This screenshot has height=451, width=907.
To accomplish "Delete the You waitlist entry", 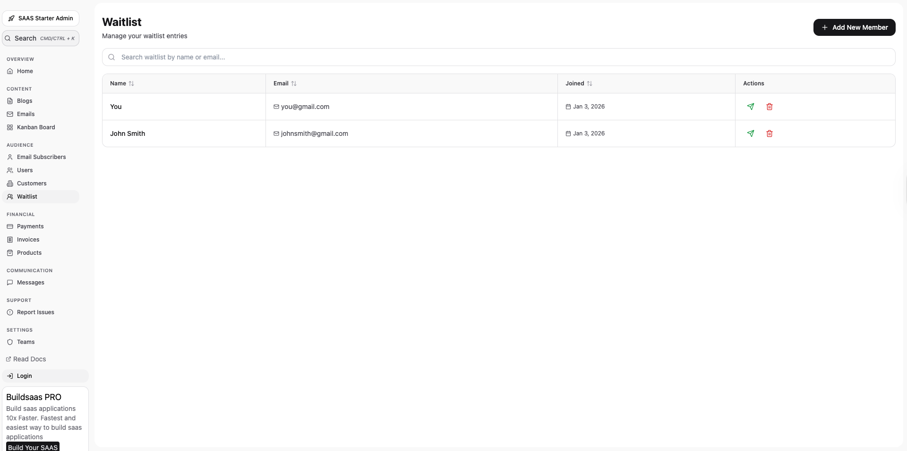I will [x=770, y=107].
